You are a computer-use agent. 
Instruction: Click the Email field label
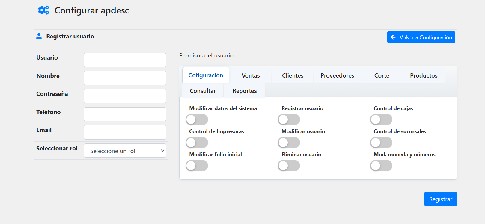point(44,130)
